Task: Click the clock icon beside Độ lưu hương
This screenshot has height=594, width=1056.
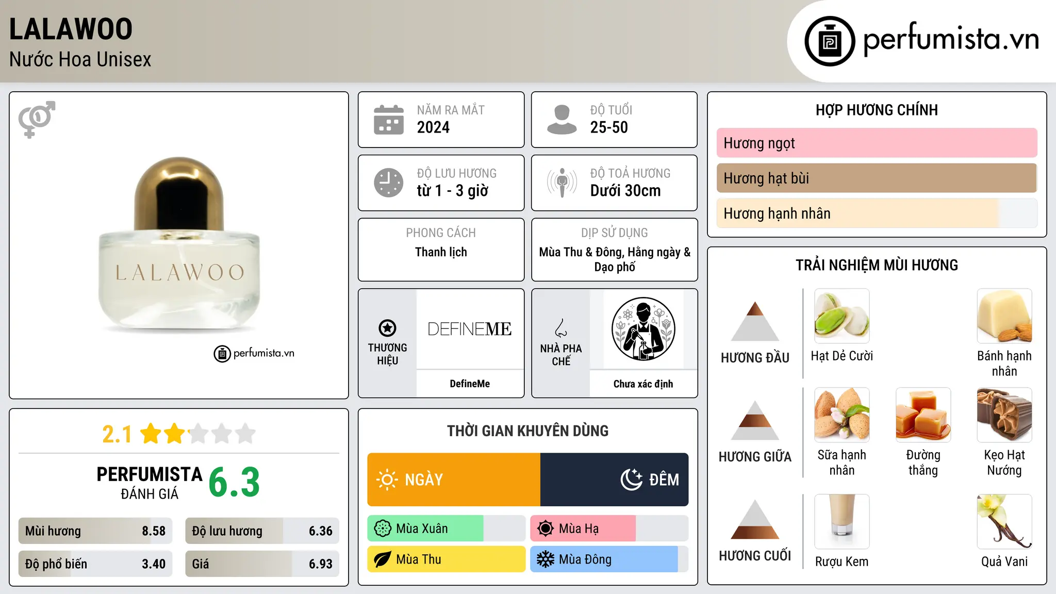Action: click(389, 183)
